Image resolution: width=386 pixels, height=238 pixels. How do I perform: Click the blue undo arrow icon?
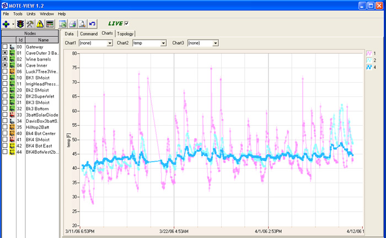(92, 24)
